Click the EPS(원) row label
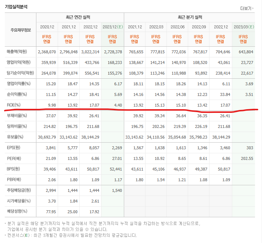The image size is (262, 243). click(14, 147)
